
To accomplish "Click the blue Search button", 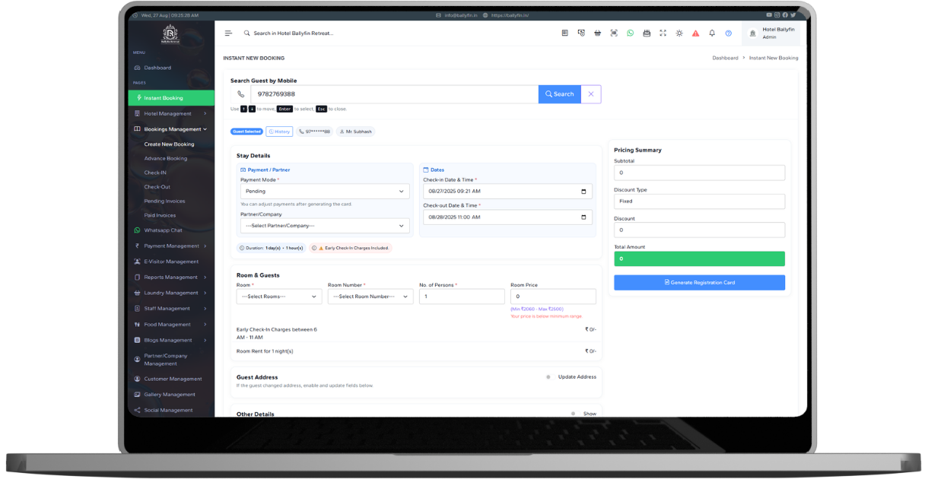I will (560, 94).
